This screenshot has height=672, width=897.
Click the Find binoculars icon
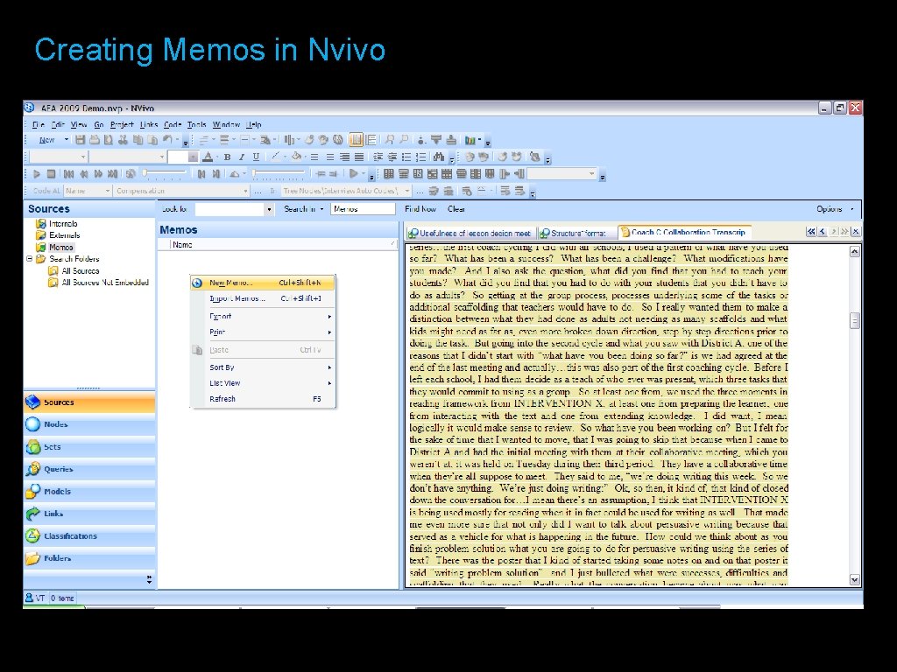click(439, 157)
